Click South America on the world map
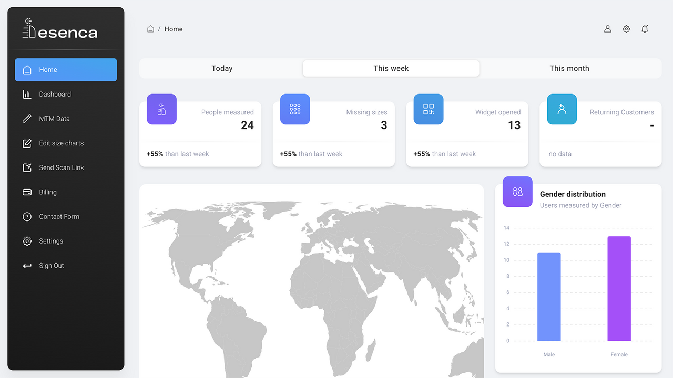 (x=236, y=336)
